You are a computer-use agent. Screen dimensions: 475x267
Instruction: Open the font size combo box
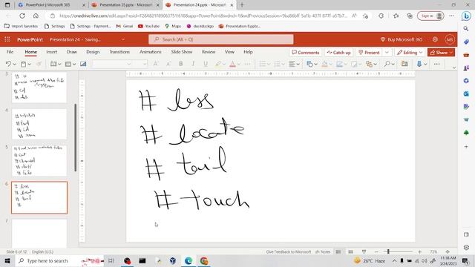coord(140,64)
